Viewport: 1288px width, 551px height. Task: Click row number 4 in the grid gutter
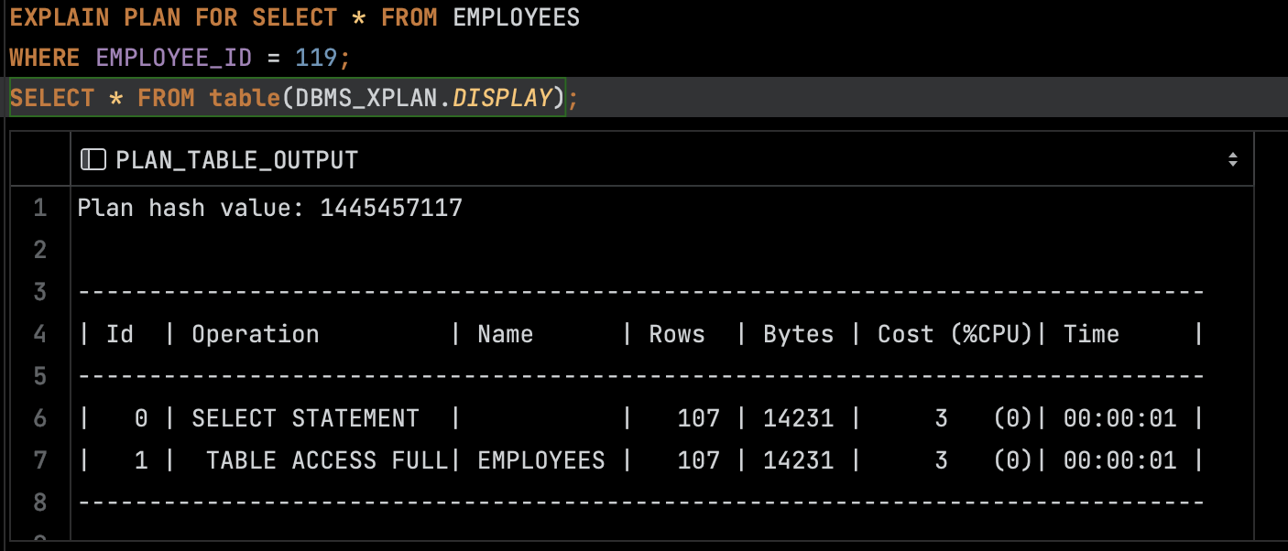coord(39,334)
